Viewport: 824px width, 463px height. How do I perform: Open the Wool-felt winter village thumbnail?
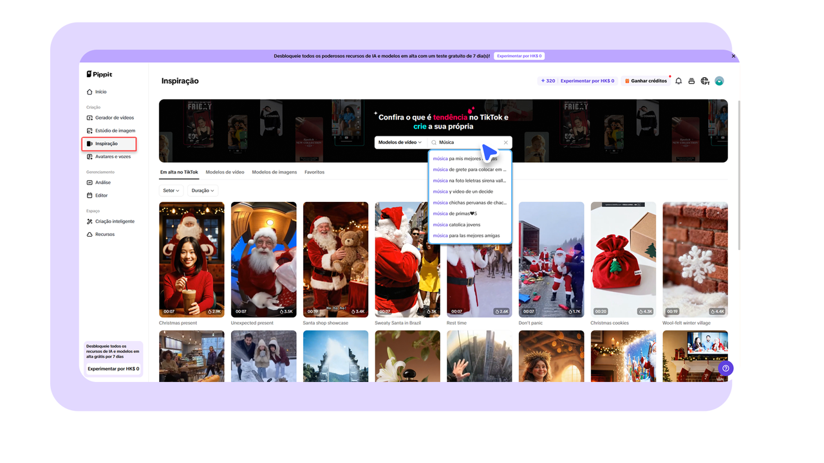[695, 260]
